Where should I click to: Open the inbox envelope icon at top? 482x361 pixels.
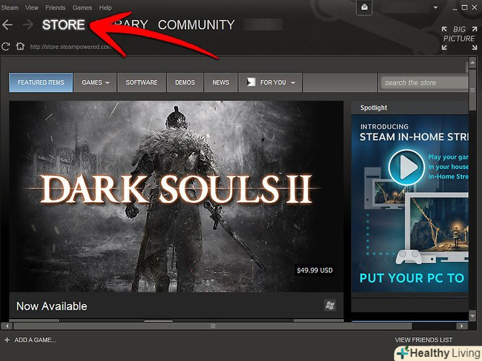point(364,7)
